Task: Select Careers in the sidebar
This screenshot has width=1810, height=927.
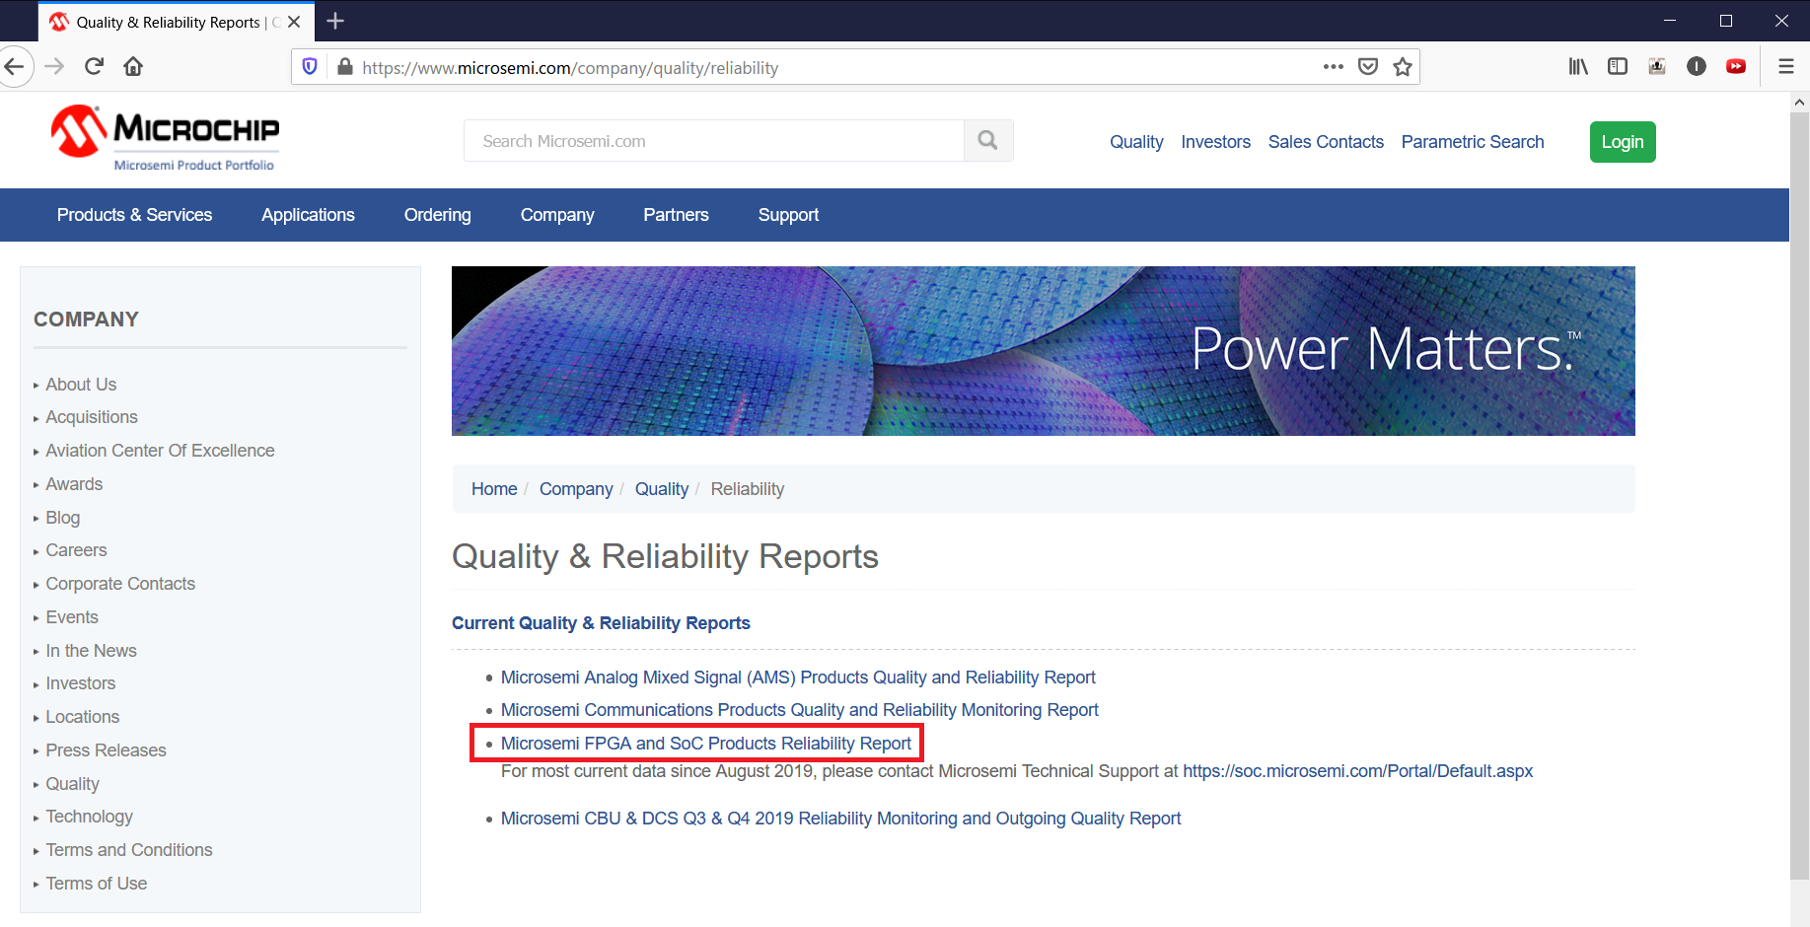Action: (x=76, y=550)
